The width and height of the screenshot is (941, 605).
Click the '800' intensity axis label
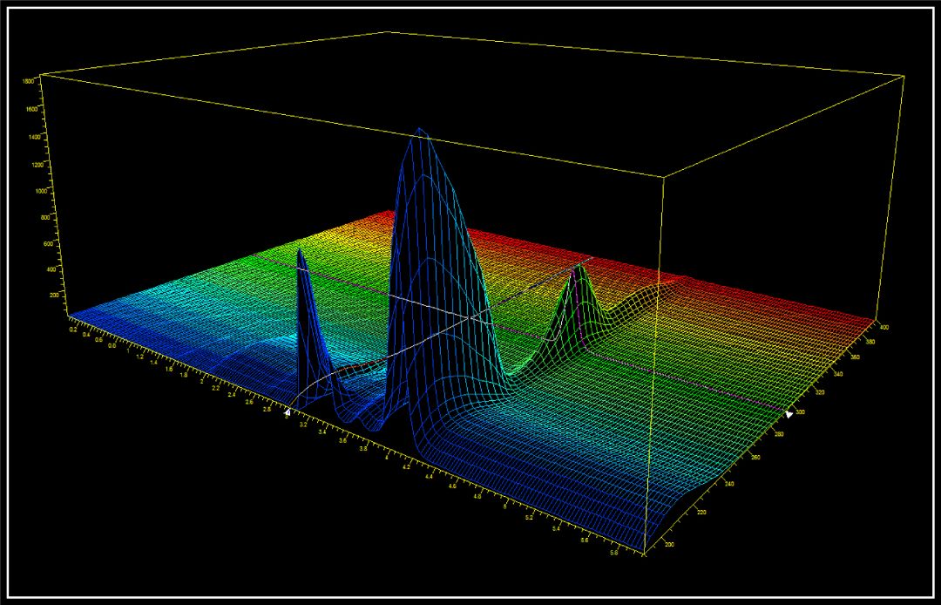[45, 217]
